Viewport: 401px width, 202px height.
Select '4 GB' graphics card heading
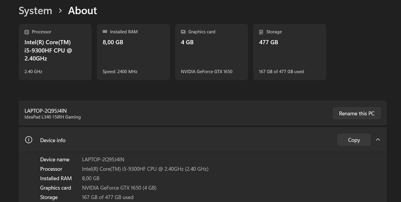coord(187,43)
